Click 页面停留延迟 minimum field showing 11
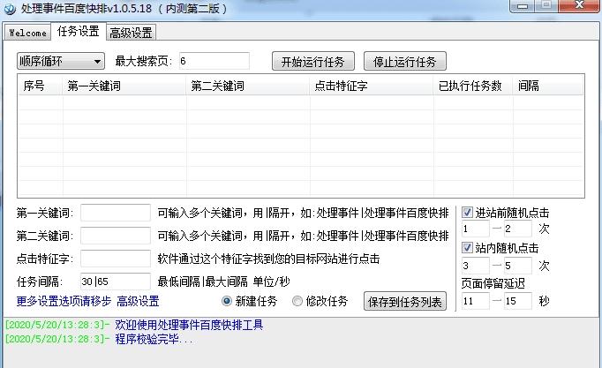Viewport: 602px width, 368px height. pyautogui.click(x=475, y=301)
